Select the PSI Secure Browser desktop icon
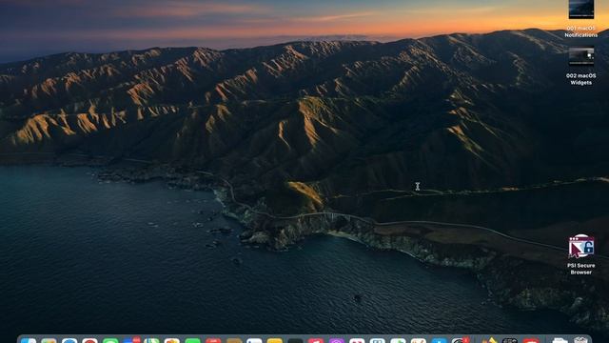 pos(581,247)
